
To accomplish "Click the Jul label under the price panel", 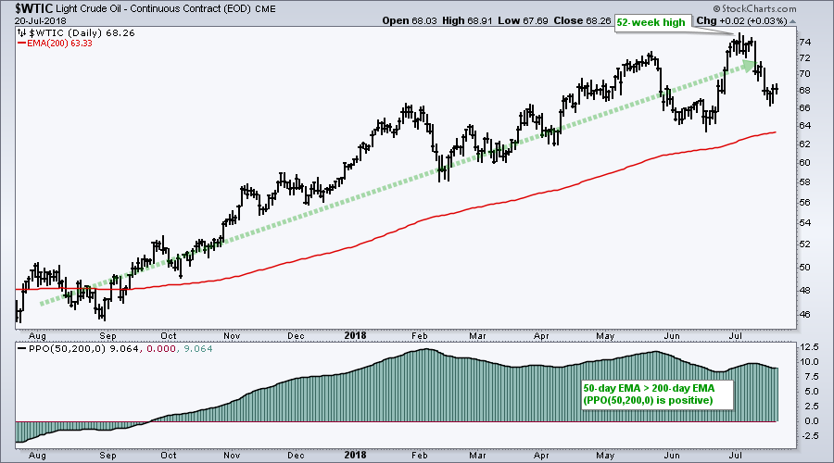I will pyautogui.click(x=736, y=336).
